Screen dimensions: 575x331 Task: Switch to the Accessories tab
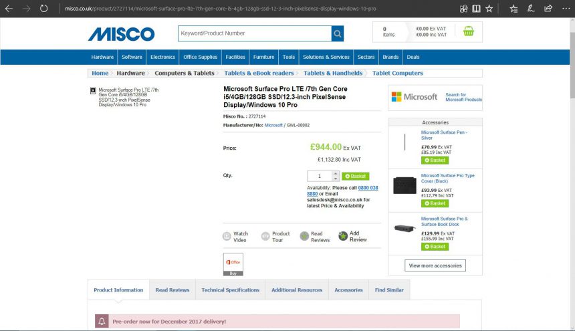click(x=348, y=290)
